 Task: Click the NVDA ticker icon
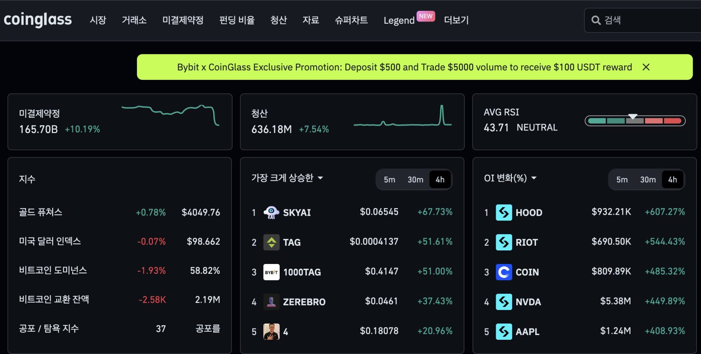click(504, 302)
